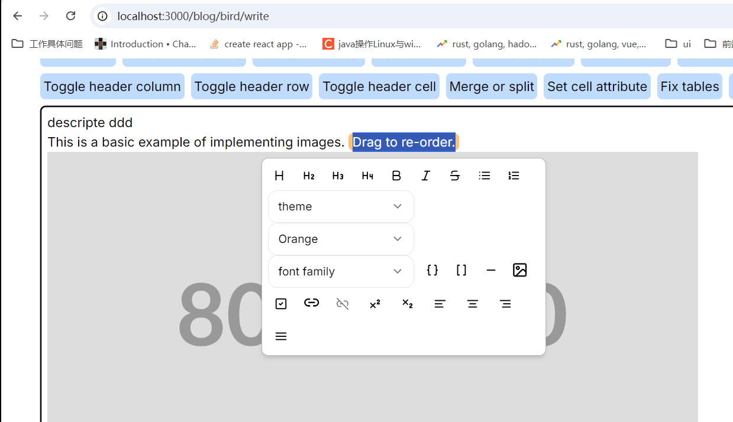Open the theme dropdown

341,206
